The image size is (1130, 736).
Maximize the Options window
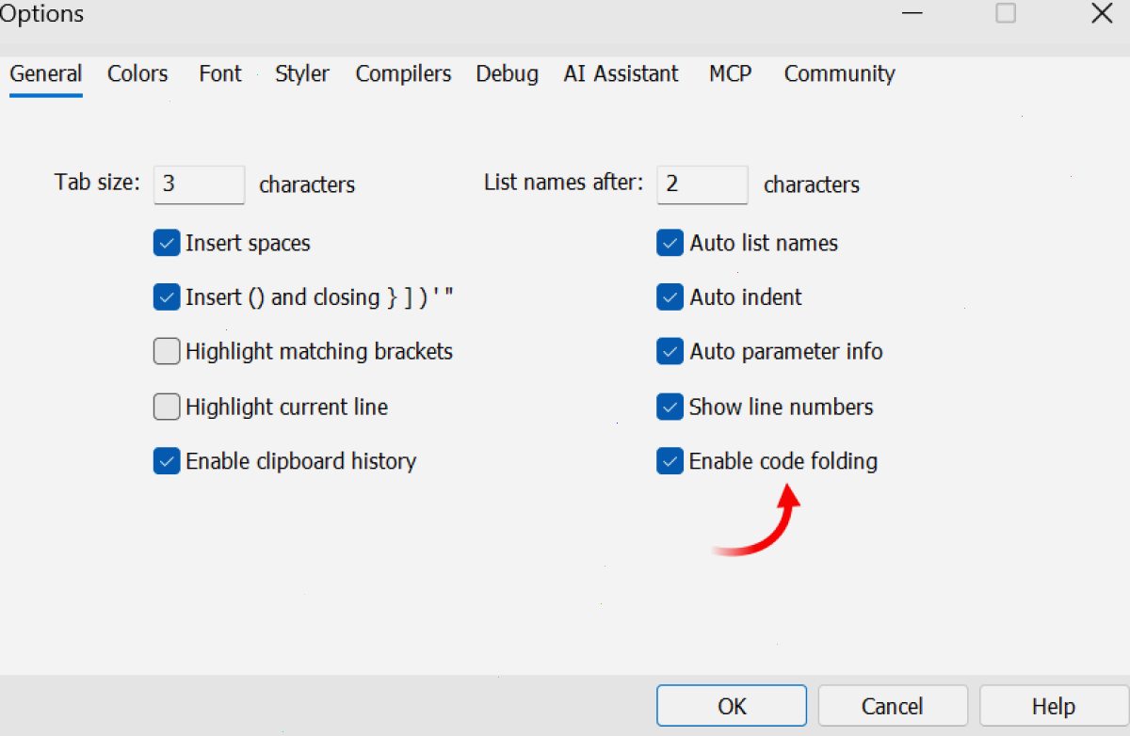click(x=1006, y=13)
